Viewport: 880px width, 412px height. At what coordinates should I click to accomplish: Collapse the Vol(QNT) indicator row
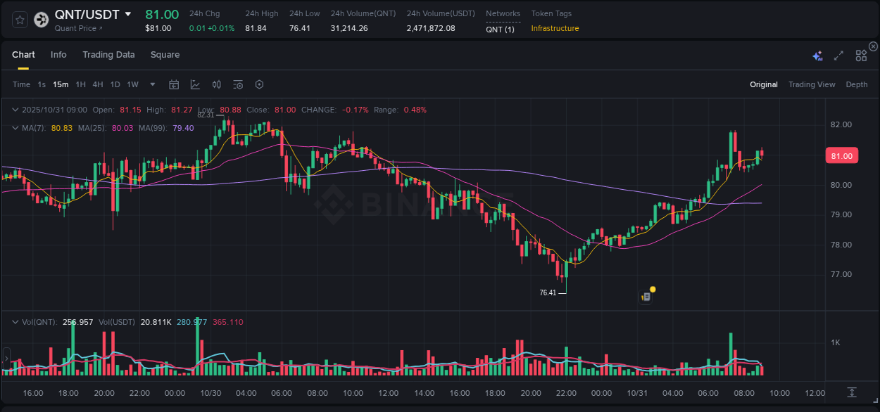point(15,321)
